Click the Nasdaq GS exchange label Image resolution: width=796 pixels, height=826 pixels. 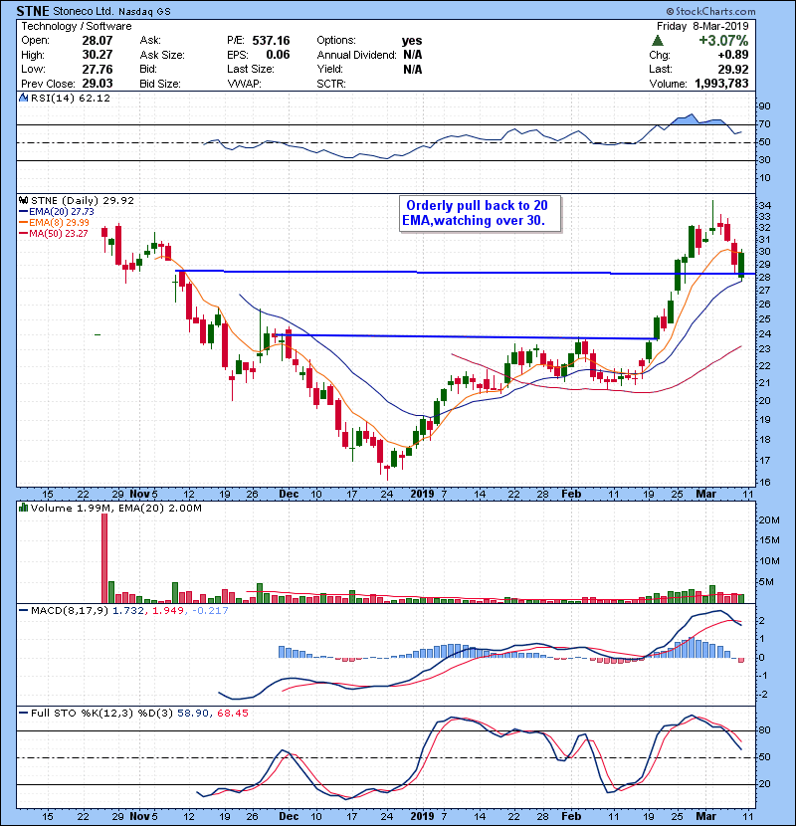(144, 12)
